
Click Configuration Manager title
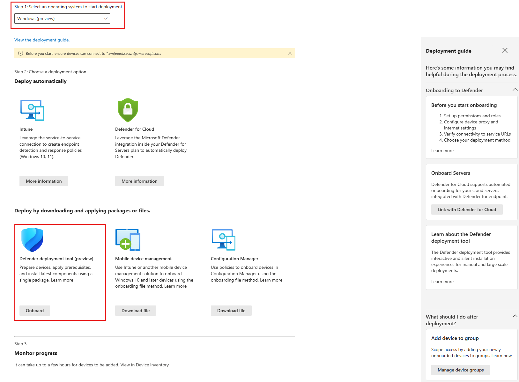coord(234,259)
